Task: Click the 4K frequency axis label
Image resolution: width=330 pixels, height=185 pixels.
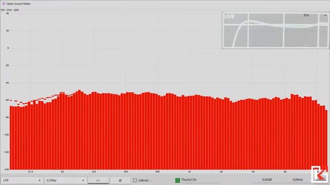Action: click(x=253, y=172)
